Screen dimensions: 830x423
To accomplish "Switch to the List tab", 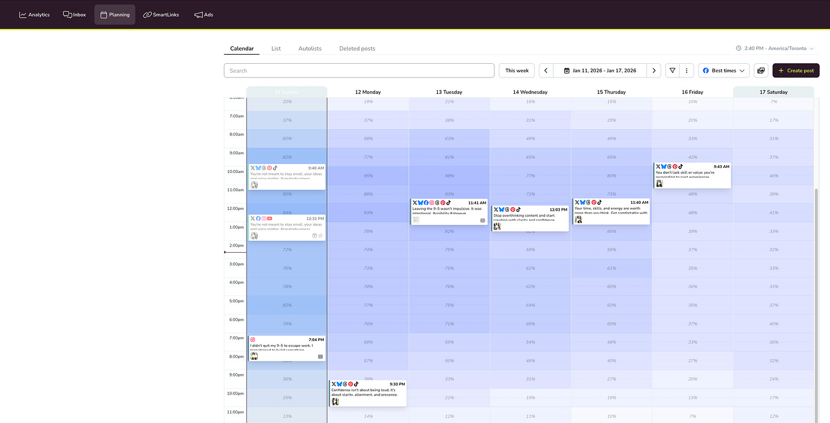I will point(276,48).
